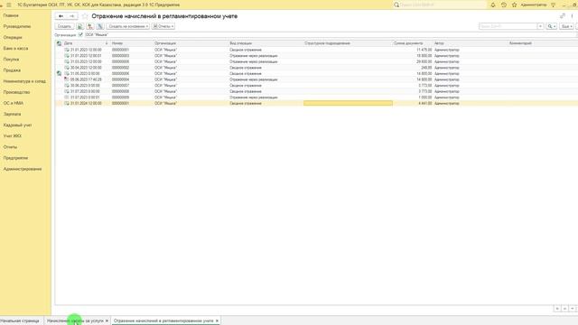Open the notifications bell
Screen dimensions: 578x325
(x=493, y=5)
